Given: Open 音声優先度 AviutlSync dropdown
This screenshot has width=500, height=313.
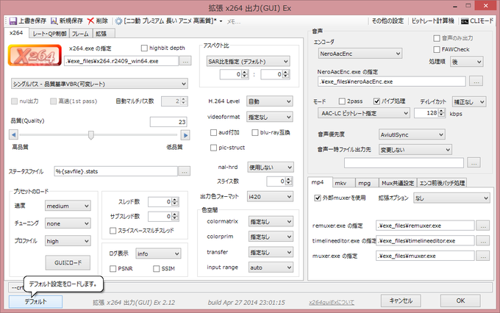Looking at the screenshot, I should point(412,134).
